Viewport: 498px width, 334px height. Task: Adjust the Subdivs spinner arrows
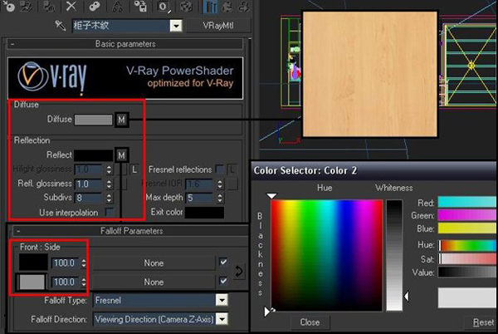(109, 198)
